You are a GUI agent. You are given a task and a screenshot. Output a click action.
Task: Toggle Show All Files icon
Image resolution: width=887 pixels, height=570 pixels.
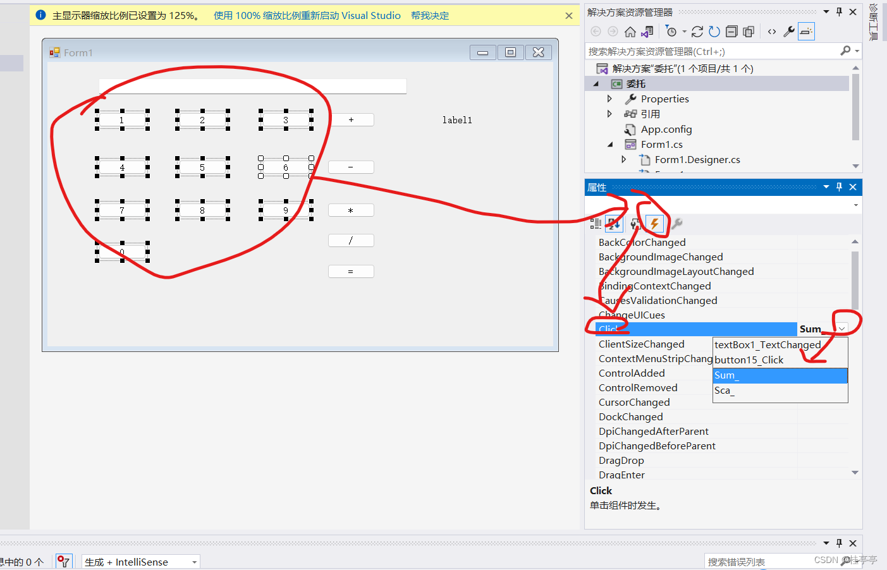tap(749, 32)
